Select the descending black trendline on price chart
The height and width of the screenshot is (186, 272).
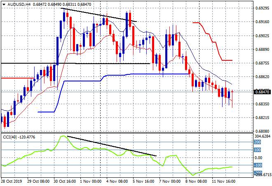coord(99,15)
